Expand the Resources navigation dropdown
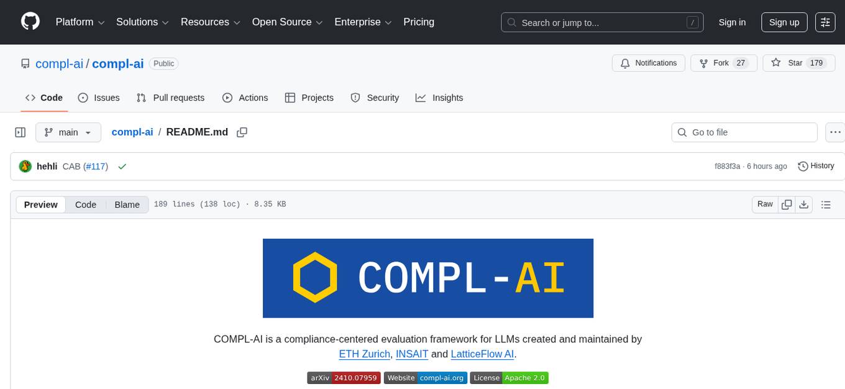 (210, 22)
